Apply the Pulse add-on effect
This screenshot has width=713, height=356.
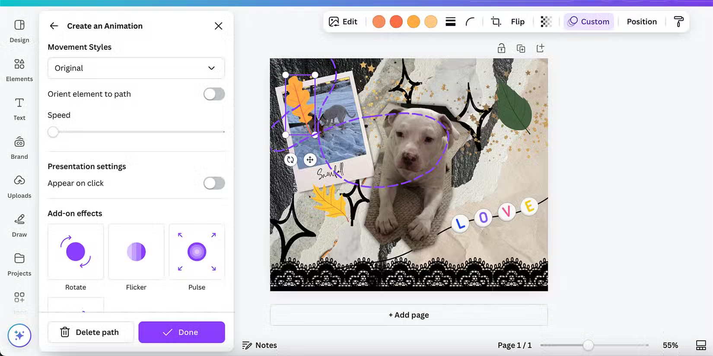coord(197,252)
